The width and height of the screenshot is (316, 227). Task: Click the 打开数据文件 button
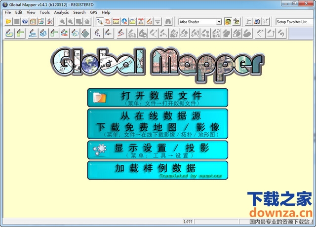pos(158,98)
